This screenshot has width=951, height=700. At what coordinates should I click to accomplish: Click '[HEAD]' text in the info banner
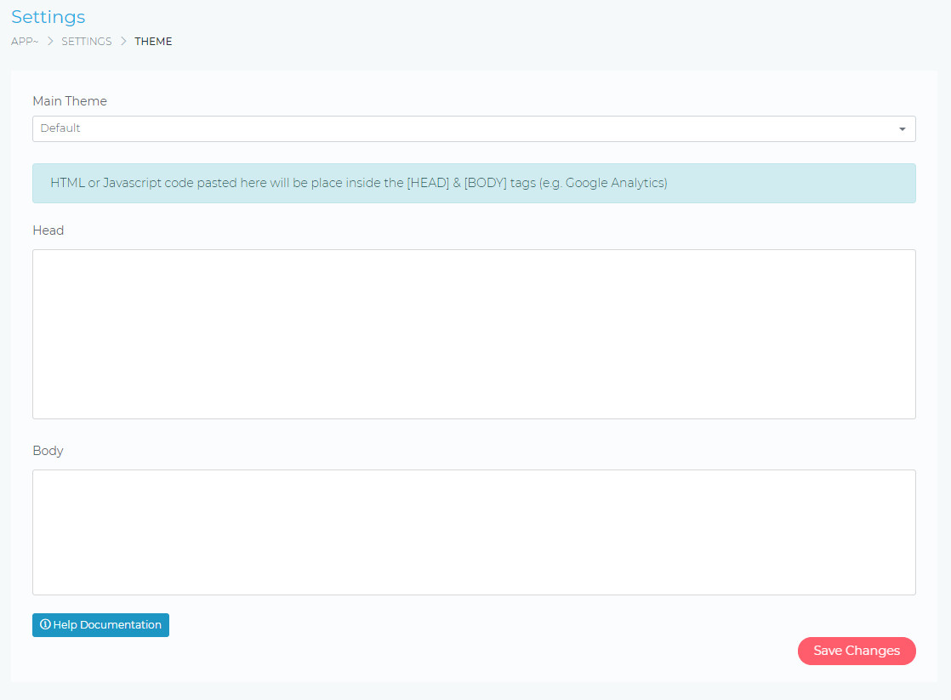tap(428, 183)
